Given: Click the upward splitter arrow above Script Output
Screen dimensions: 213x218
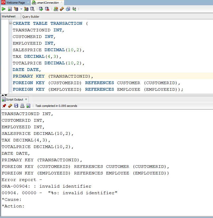Looking at the screenshot, I should (3, 95).
